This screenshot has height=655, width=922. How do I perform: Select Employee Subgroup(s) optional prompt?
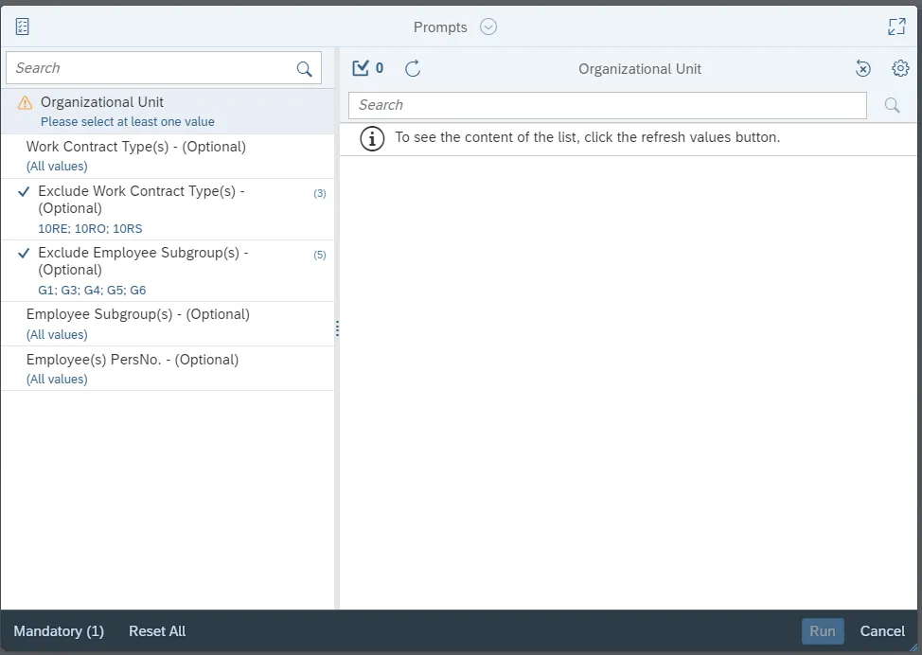coord(137,314)
